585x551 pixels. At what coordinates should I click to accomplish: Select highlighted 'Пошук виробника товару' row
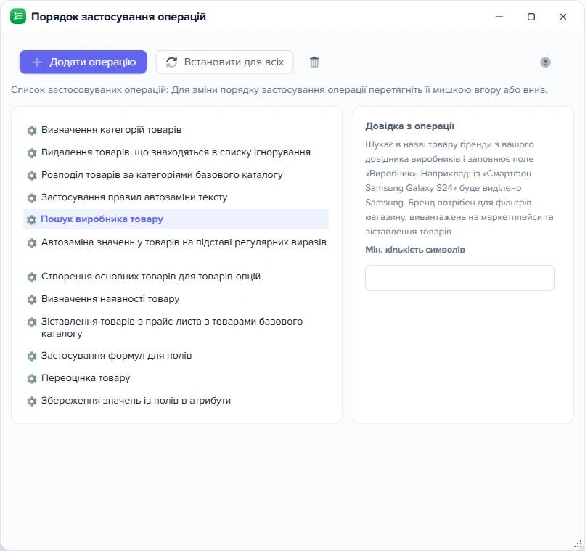(x=176, y=219)
